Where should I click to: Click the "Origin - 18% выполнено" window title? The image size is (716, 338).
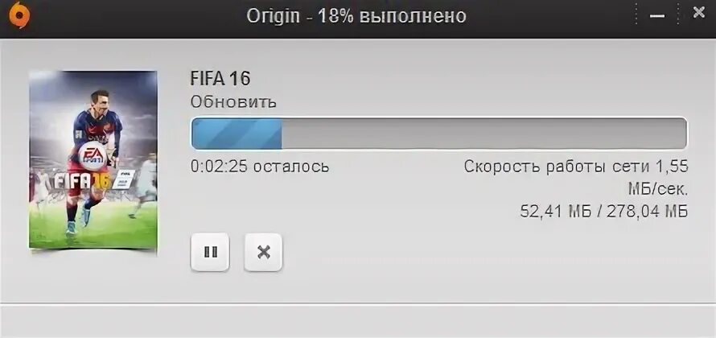pyautogui.click(x=356, y=16)
